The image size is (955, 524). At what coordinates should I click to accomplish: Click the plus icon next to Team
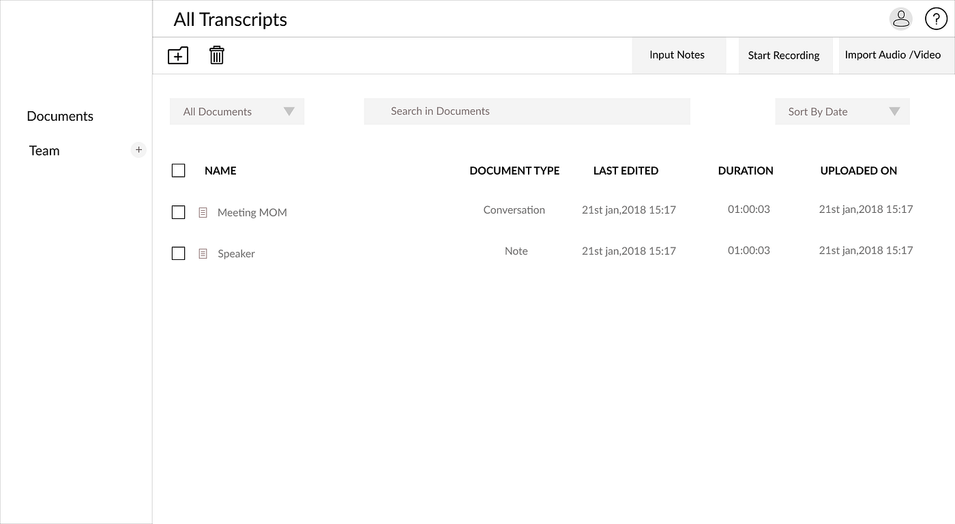tap(138, 149)
